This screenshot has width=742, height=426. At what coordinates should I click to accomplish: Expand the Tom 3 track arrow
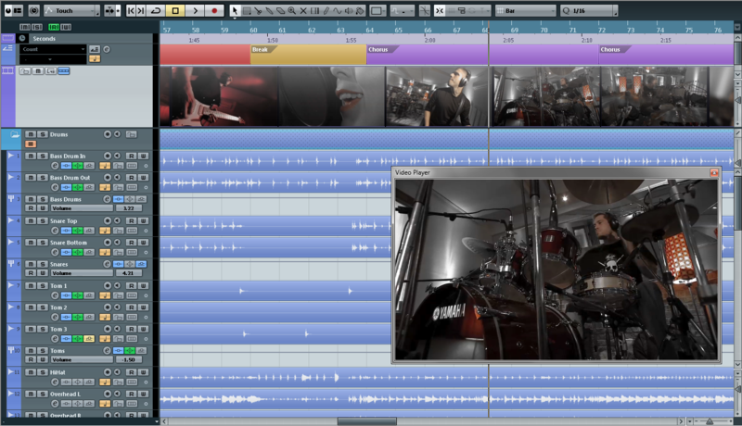(x=10, y=328)
